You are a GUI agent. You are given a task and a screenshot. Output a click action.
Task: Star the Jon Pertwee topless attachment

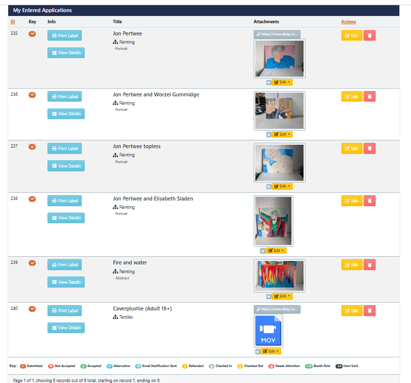point(269,186)
